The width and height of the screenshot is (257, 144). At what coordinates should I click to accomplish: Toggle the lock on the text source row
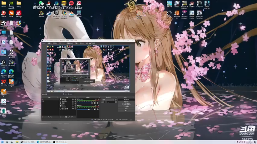[75, 99]
